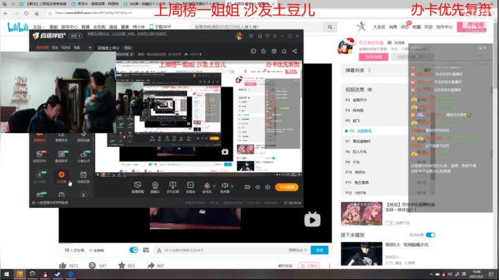499x280 pixels.
Task: Open the 礼物任务 tool
Action: point(83,177)
